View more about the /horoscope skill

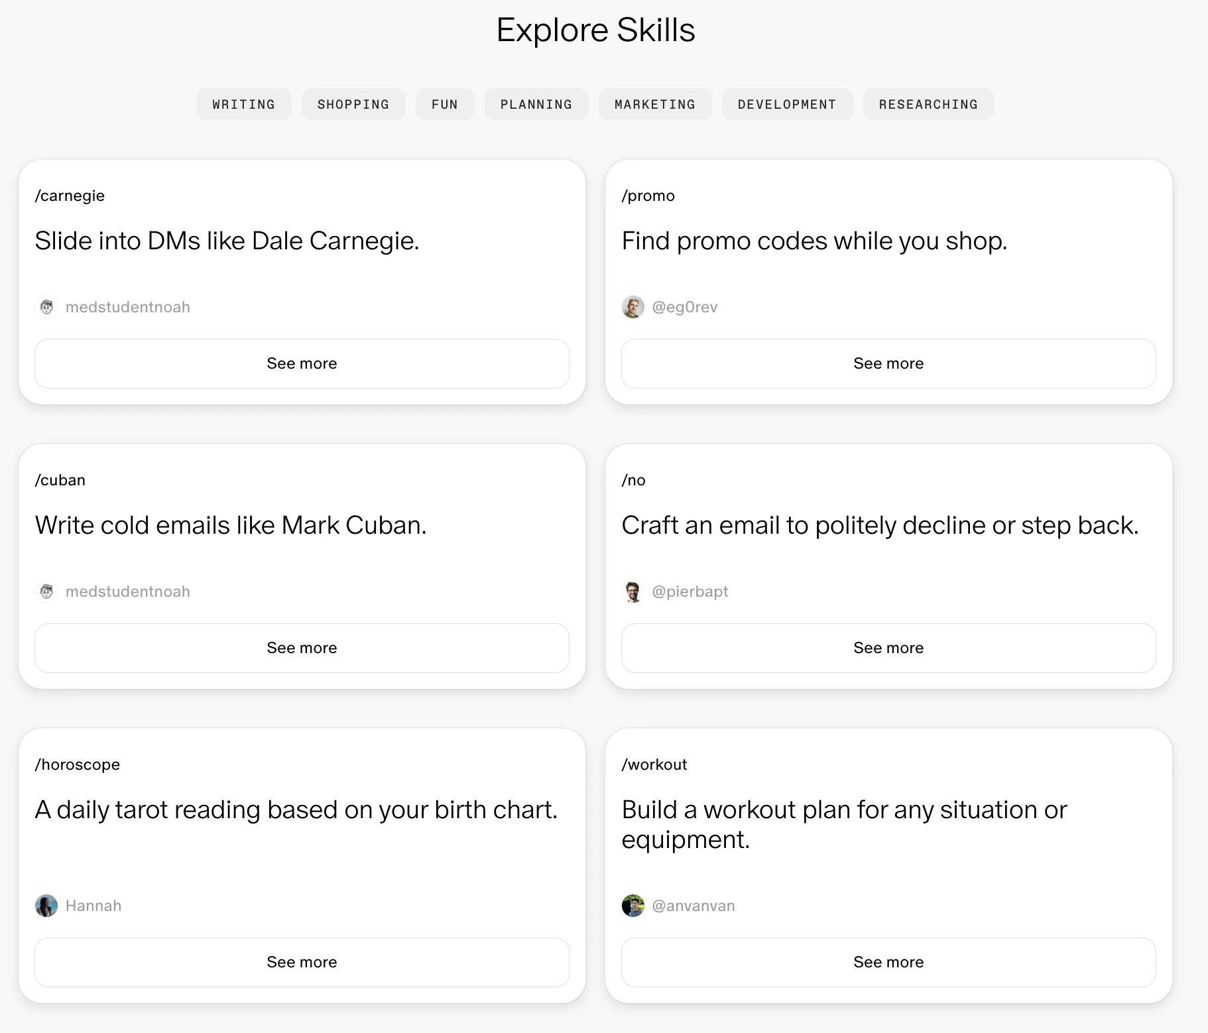click(302, 962)
